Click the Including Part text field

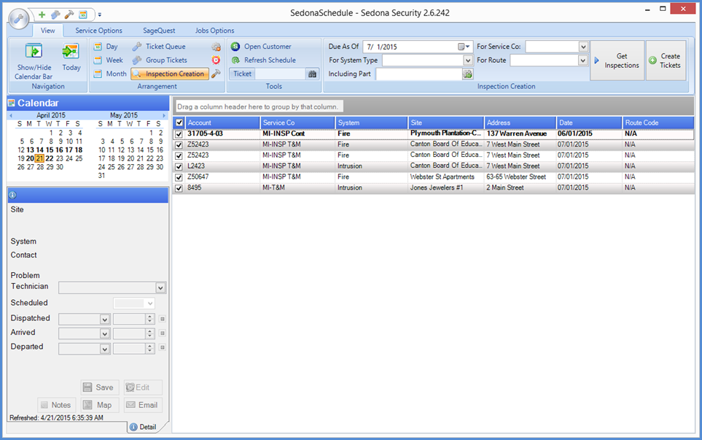pos(418,74)
